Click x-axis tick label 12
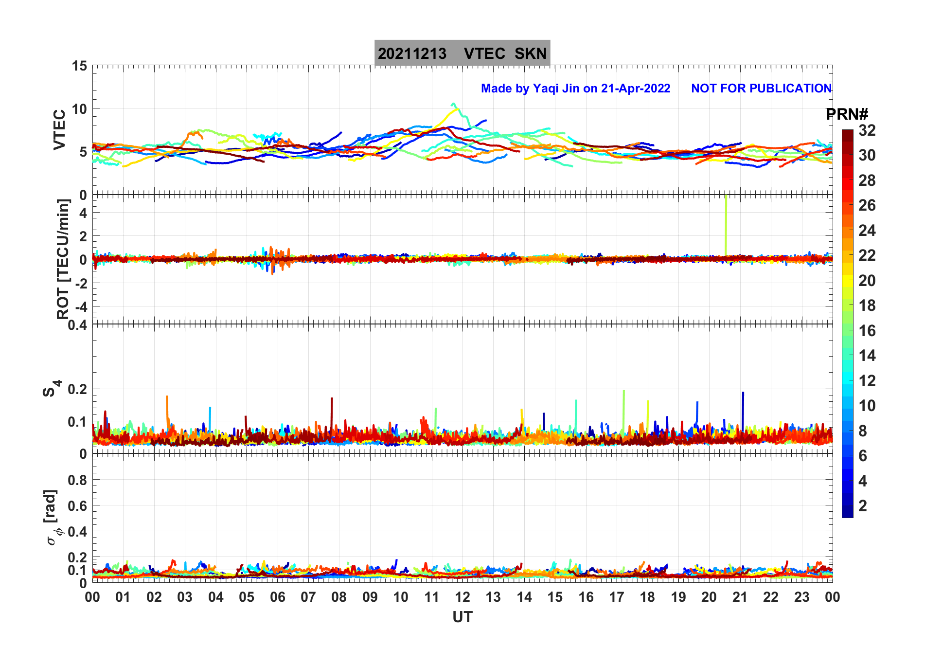This screenshot has width=925, height=647. click(x=462, y=597)
